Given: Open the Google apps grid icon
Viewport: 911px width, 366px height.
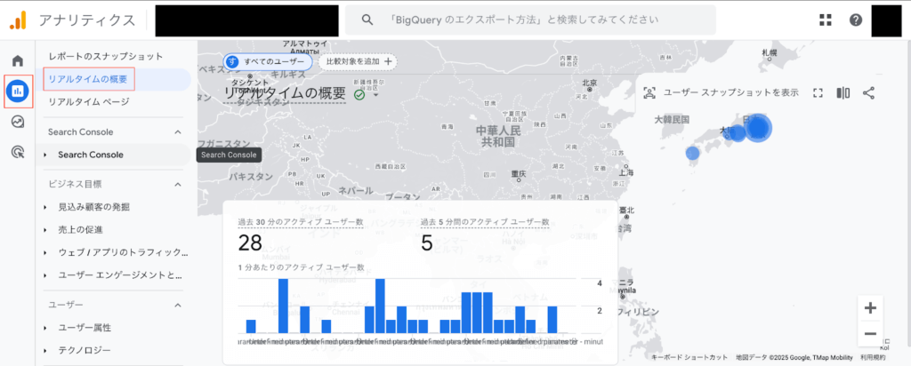Looking at the screenshot, I should (x=825, y=20).
